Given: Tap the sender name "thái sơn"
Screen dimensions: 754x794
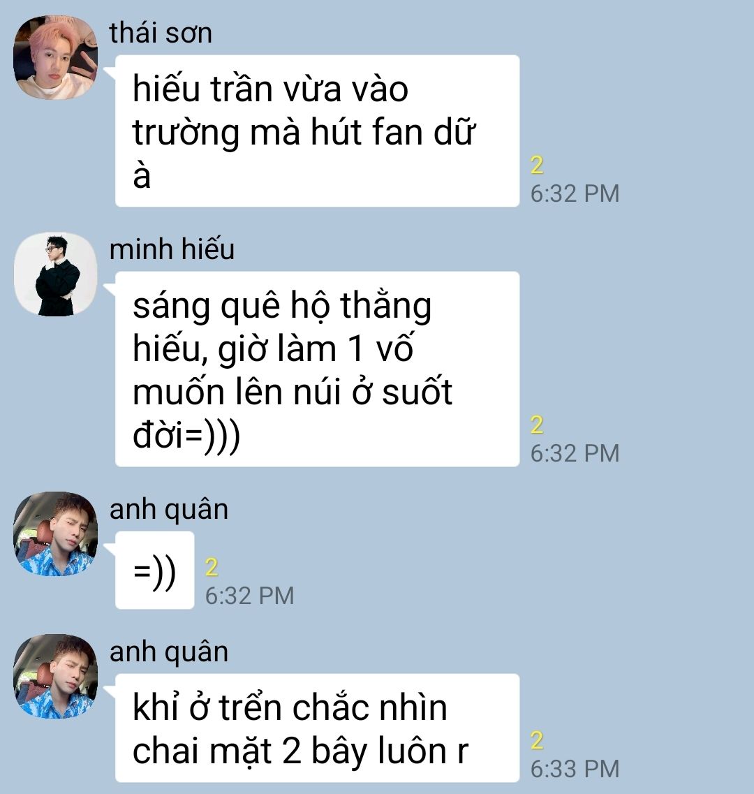Looking at the screenshot, I should pyautogui.click(x=161, y=33).
